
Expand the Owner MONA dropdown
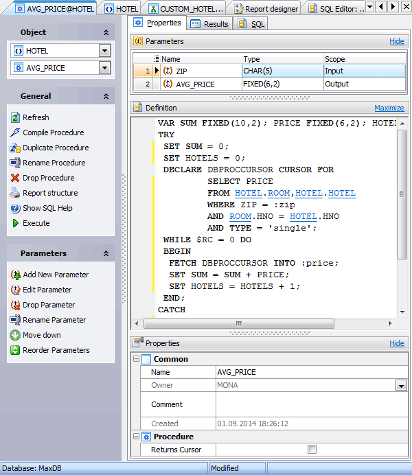[x=400, y=386]
